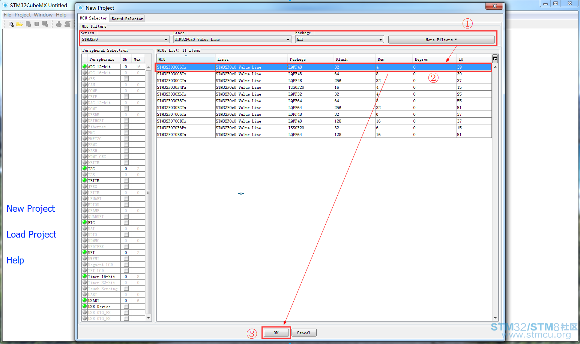The width and height of the screenshot is (580, 344).
Task: Click the green status dot for Timer 16-bit
Action: click(x=84, y=276)
